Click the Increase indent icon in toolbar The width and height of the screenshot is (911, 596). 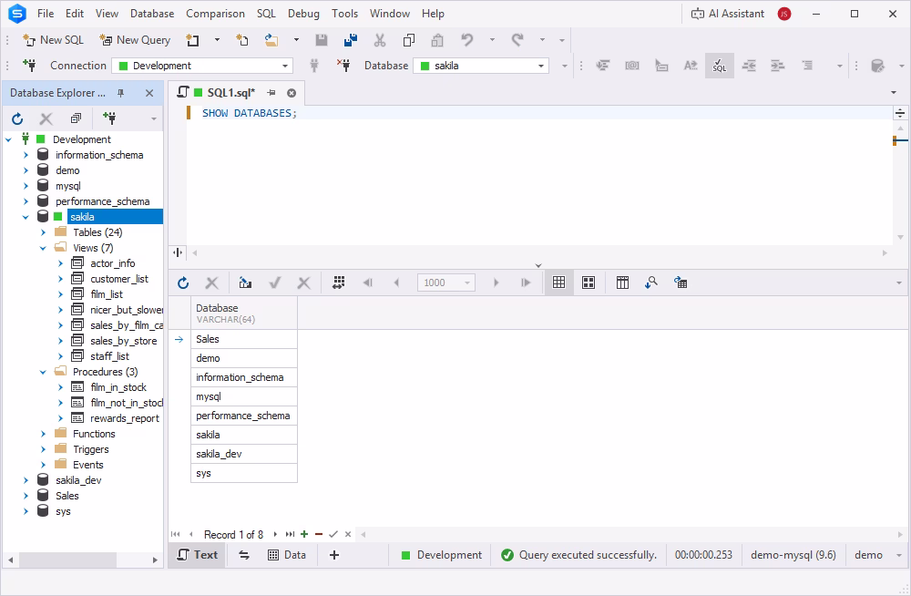point(777,66)
